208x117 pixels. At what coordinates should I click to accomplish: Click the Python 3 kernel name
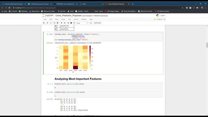tap(160, 19)
